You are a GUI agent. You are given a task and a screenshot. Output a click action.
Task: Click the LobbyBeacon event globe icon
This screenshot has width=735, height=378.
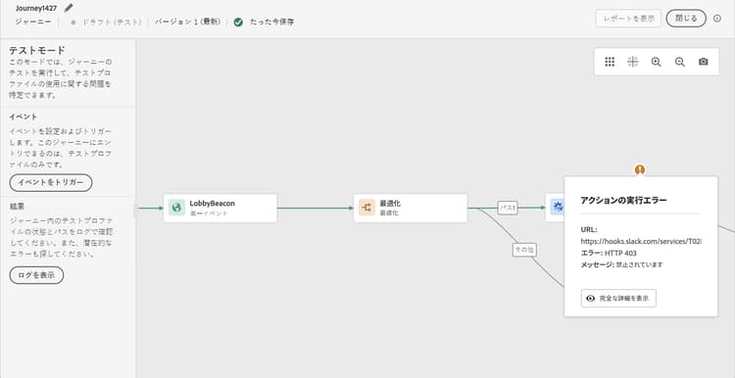click(176, 208)
